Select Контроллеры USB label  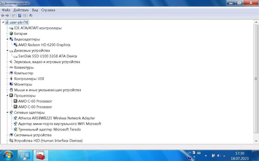tap(29, 79)
